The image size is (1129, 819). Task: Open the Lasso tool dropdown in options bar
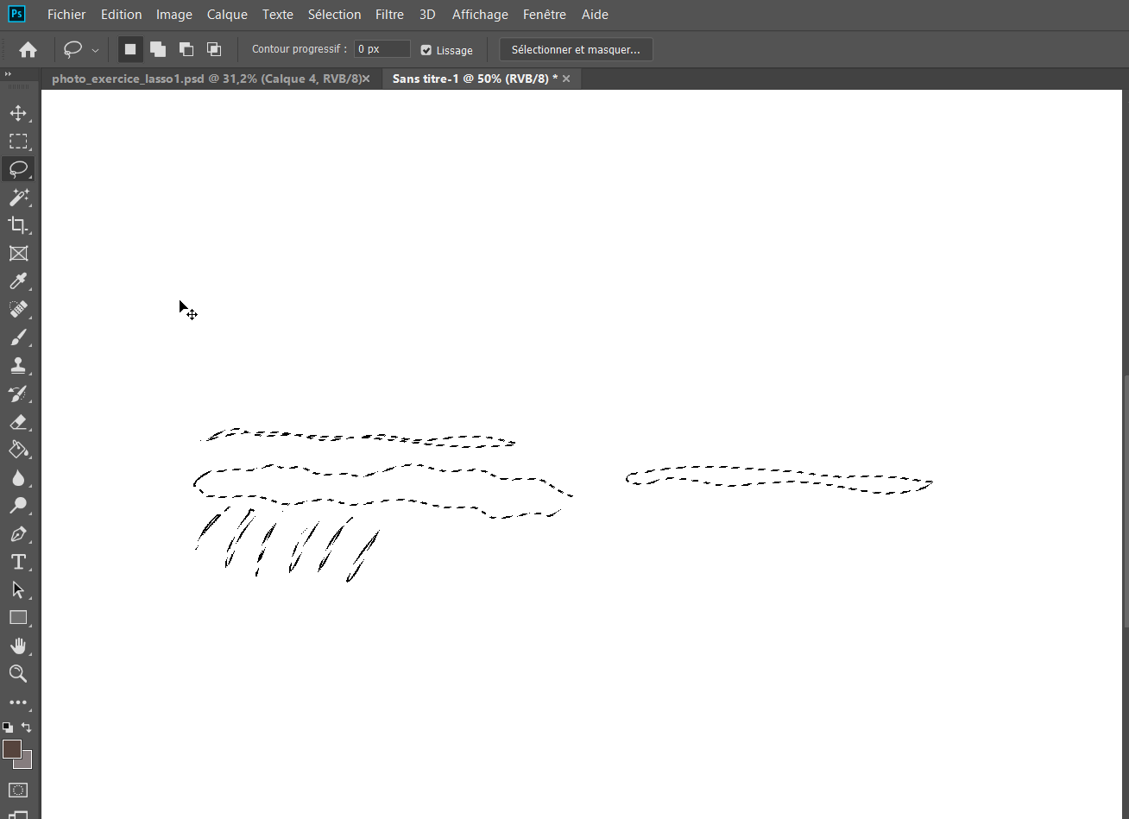95,49
